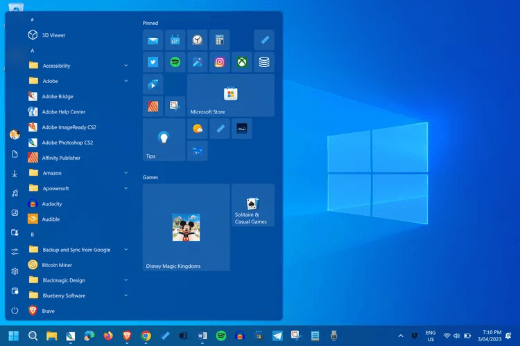
Task: Open Affinity Publisher in app list
Action: tap(78, 158)
